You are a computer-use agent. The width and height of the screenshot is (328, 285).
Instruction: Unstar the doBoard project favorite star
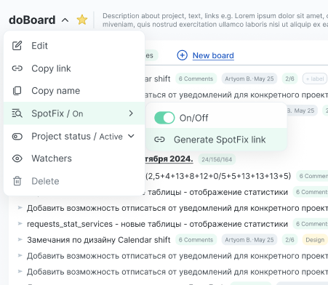[82, 20]
